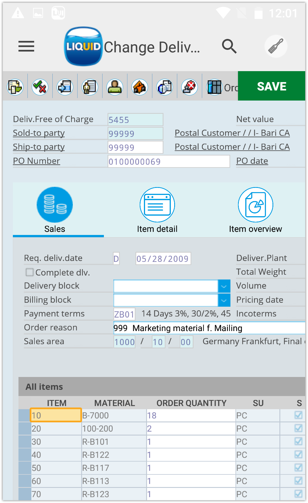The height and width of the screenshot is (503, 308).
Task: Tap the search magnifier icon
Action: [229, 46]
